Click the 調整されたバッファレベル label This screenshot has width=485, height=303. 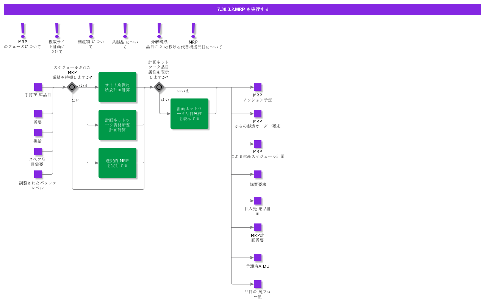coord(38,185)
